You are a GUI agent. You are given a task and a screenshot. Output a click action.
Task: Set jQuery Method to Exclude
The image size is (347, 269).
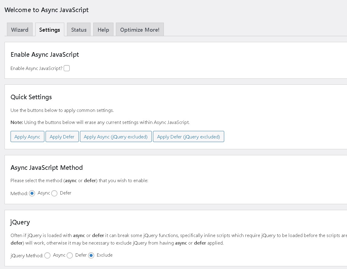pos(91,255)
